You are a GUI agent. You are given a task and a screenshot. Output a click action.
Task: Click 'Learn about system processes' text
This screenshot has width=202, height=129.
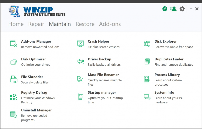click(168, 82)
